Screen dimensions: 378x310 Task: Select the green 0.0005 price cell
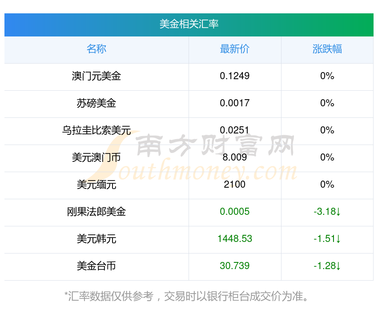tap(235, 212)
